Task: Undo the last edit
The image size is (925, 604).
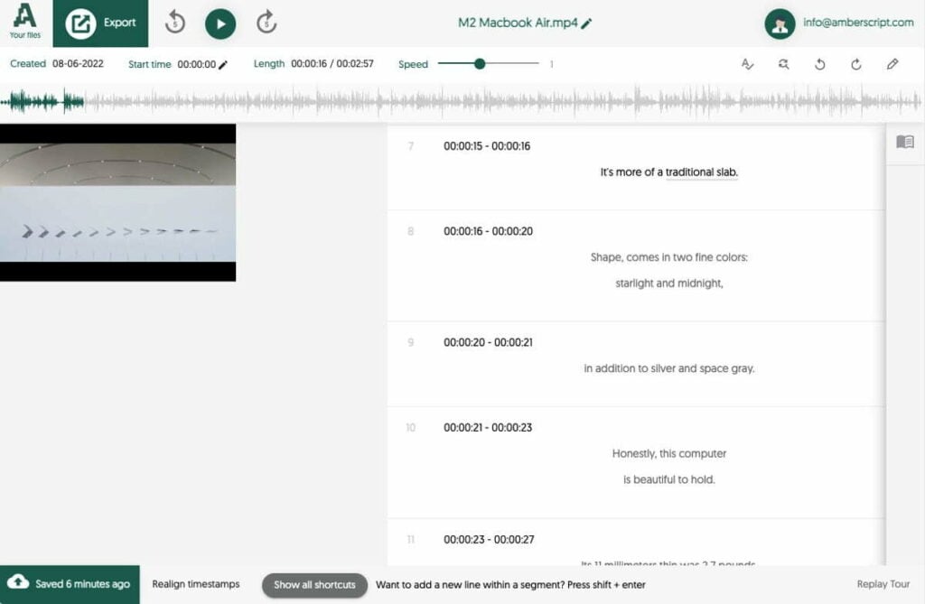Action: 820,64
